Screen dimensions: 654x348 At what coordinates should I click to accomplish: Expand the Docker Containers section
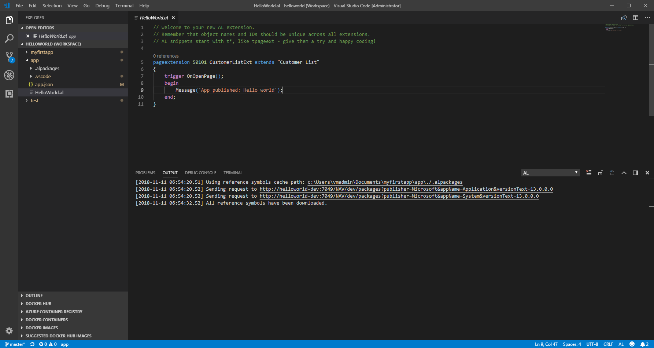[x=47, y=320]
